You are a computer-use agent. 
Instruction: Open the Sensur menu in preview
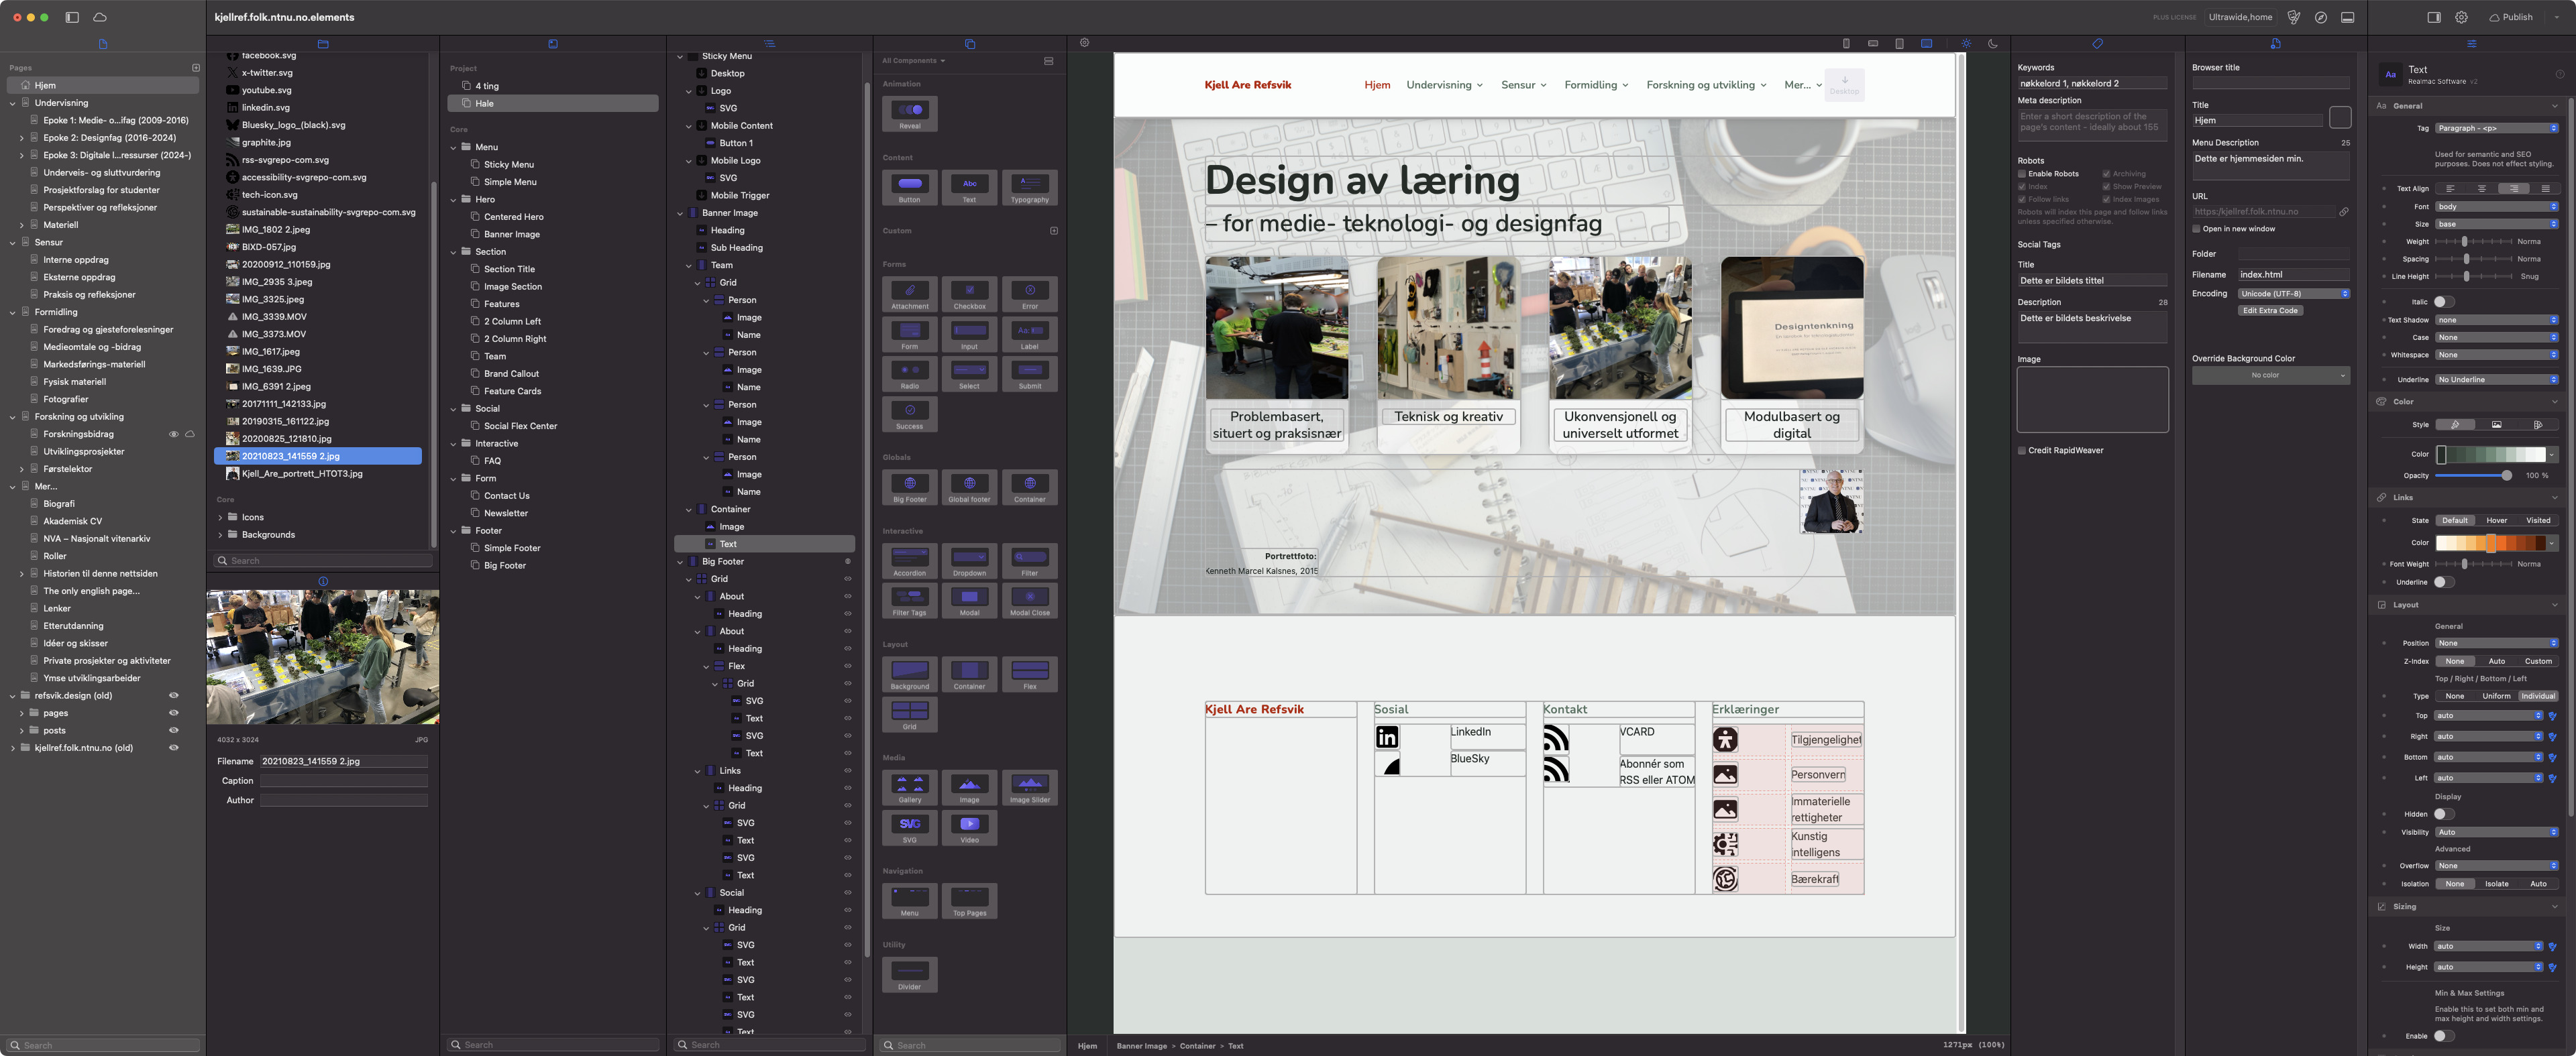[x=1523, y=85]
